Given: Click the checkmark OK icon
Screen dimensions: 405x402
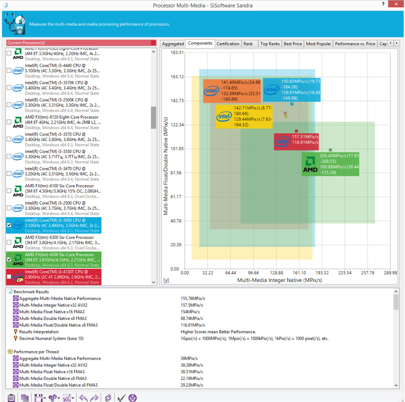Looking at the screenshot, I should tap(121, 397).
